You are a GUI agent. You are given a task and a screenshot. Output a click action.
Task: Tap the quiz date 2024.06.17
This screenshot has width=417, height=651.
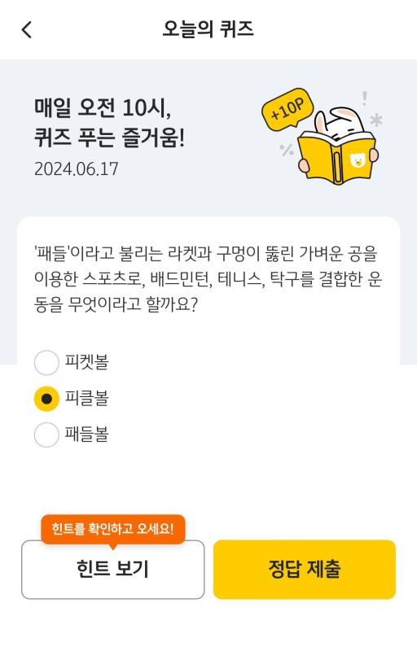(x=77, y=169)
